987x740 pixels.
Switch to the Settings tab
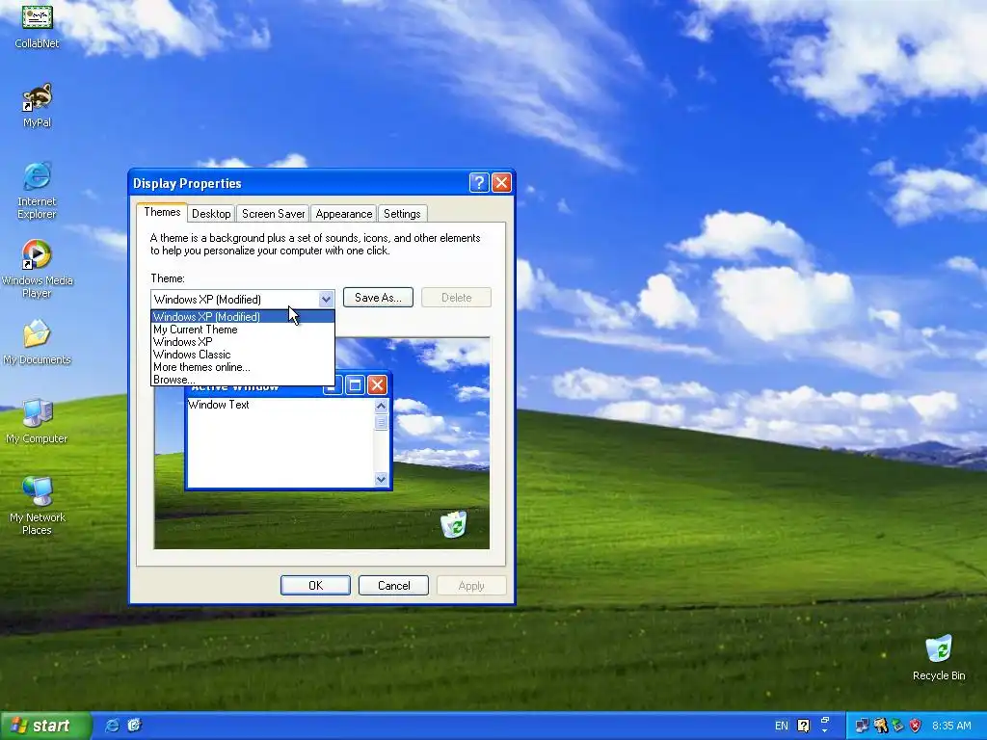(402, 214)
